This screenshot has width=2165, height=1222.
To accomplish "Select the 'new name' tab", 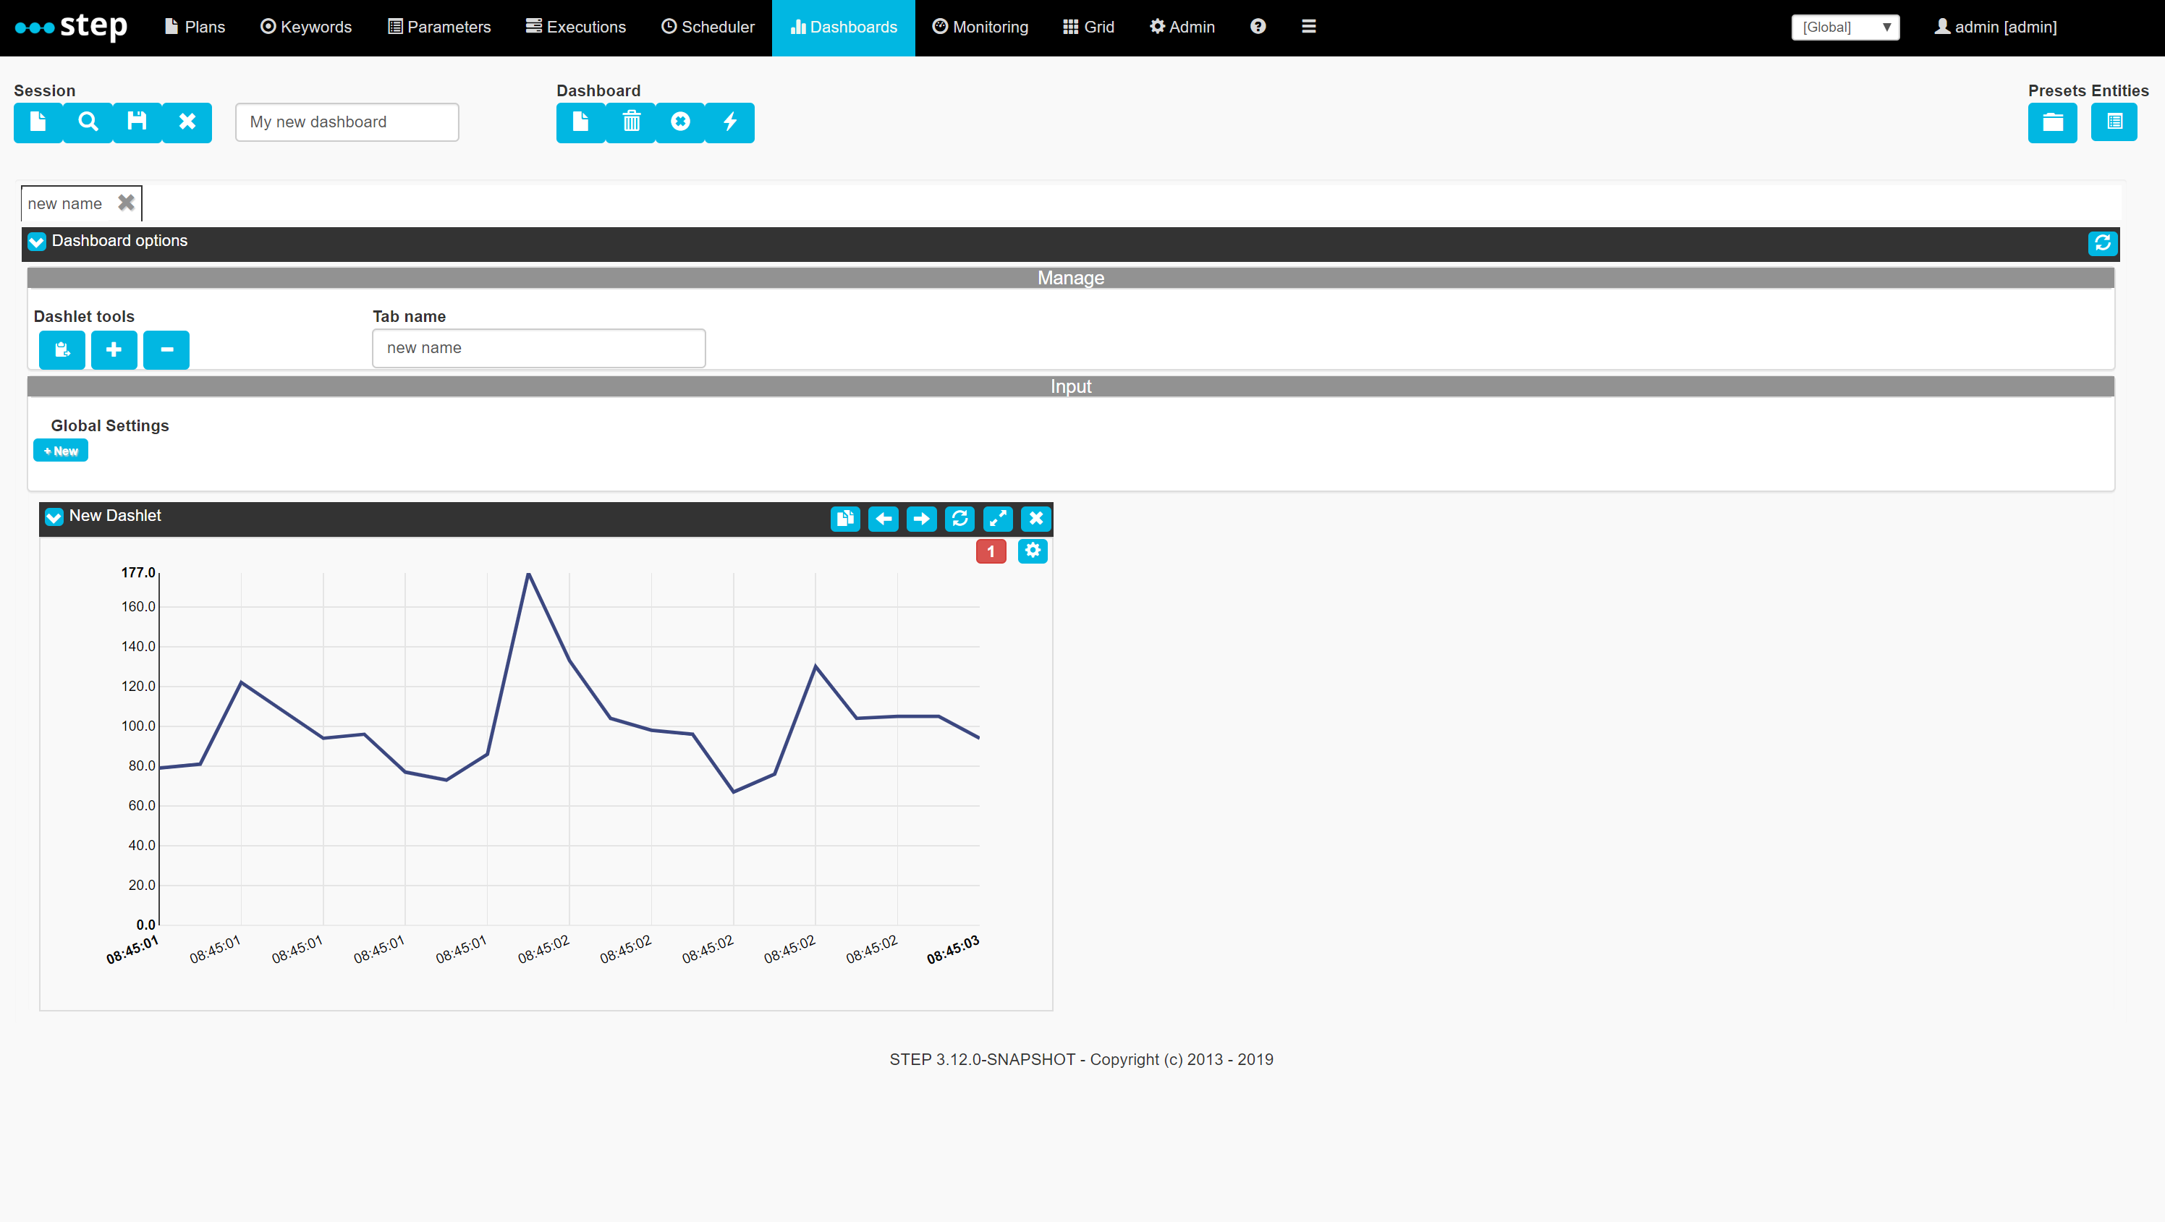I will coord(64,204).
